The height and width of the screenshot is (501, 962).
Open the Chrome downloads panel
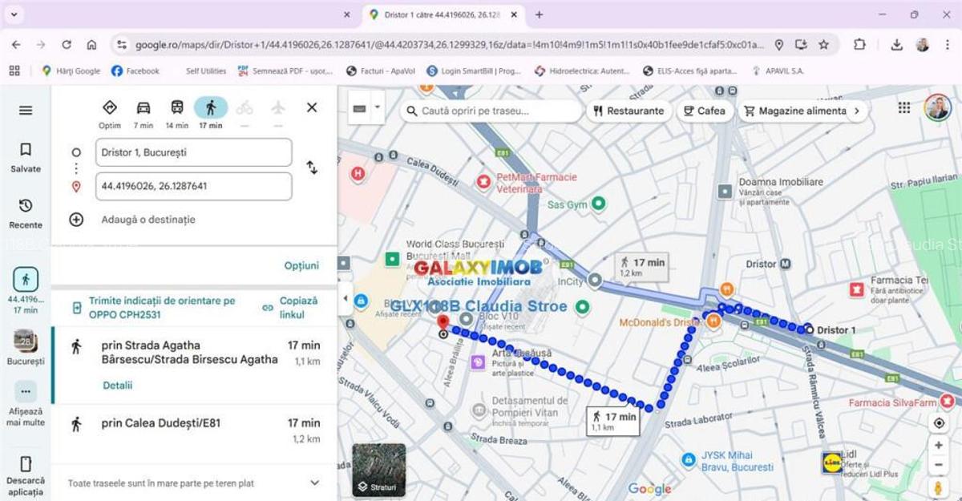pos(897,45)
